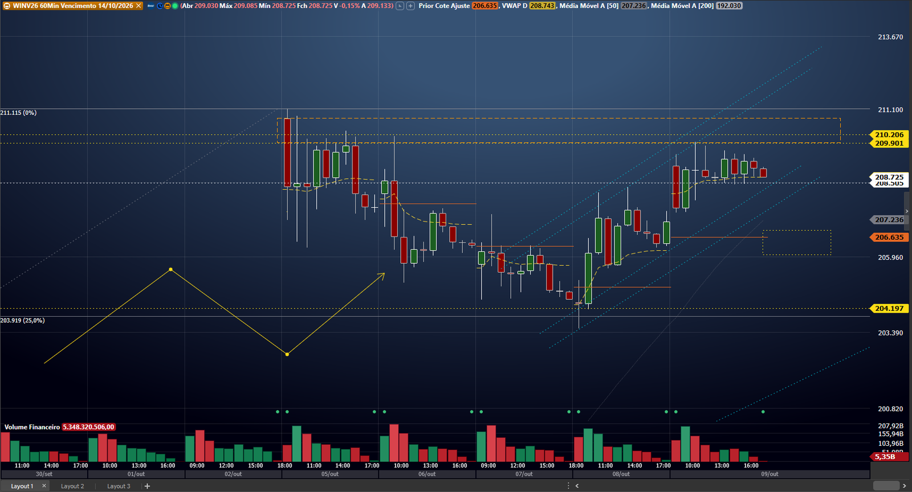
Task: Click the right arrow of horizontal scrollbar
Action: pos(904,486)
